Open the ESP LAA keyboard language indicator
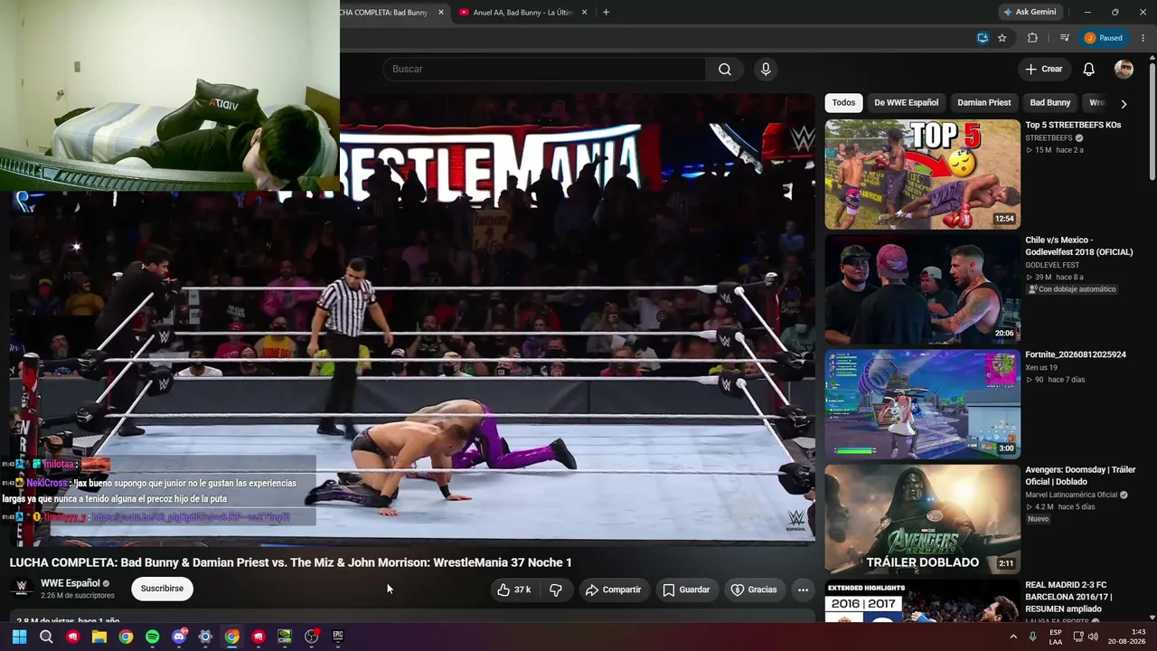This screenshot has height=651, width=1157. pos(1056,637)
